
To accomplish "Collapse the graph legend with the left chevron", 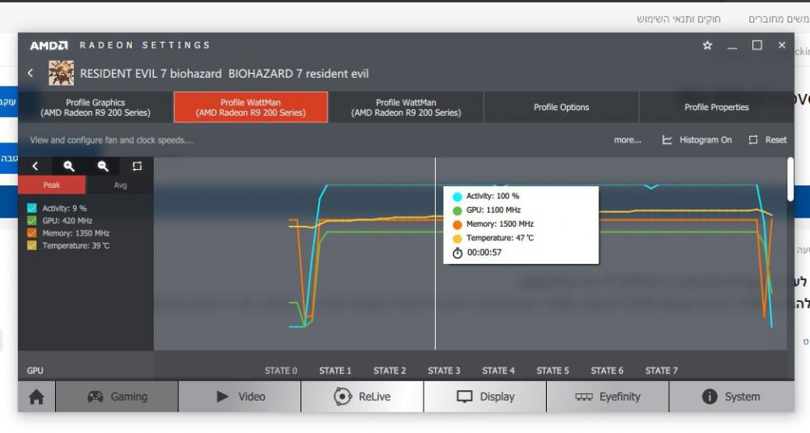I will pos(36,166).
